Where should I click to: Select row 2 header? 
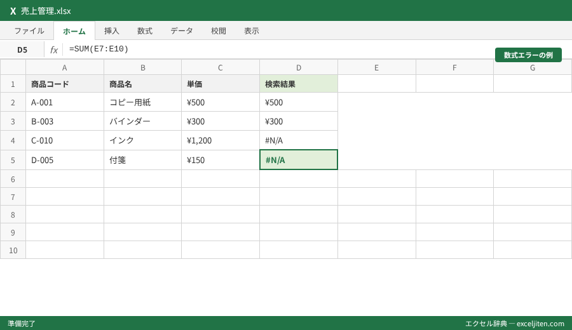click(13, 102)
